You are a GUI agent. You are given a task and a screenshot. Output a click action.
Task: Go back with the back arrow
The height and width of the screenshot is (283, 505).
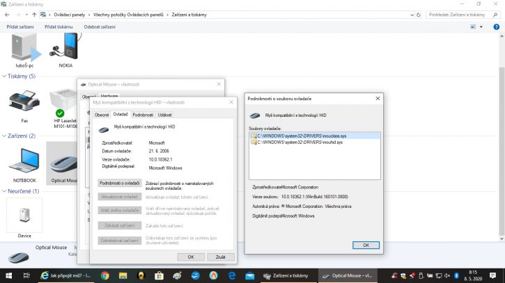pos(7,15)
